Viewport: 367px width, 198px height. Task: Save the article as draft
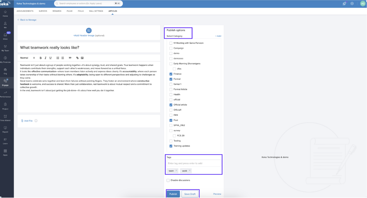pos(190,194)
